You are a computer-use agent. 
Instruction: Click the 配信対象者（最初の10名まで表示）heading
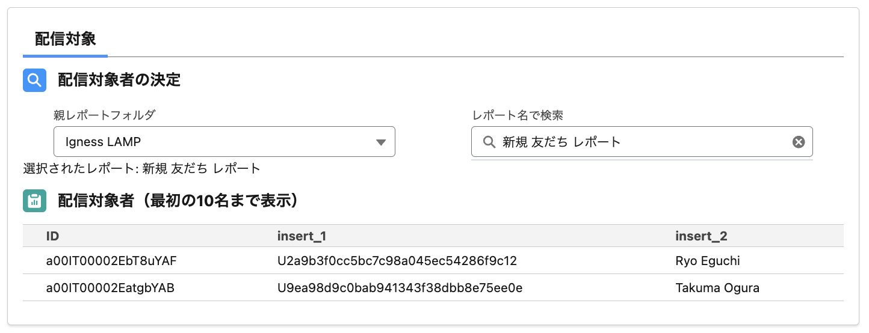coord(178,201)
